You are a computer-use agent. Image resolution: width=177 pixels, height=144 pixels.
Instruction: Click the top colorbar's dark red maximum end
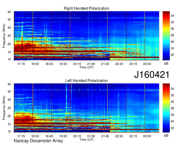[166, 12]
